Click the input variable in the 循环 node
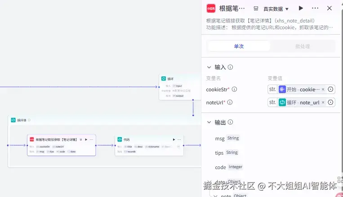 (x=178, y=86)
